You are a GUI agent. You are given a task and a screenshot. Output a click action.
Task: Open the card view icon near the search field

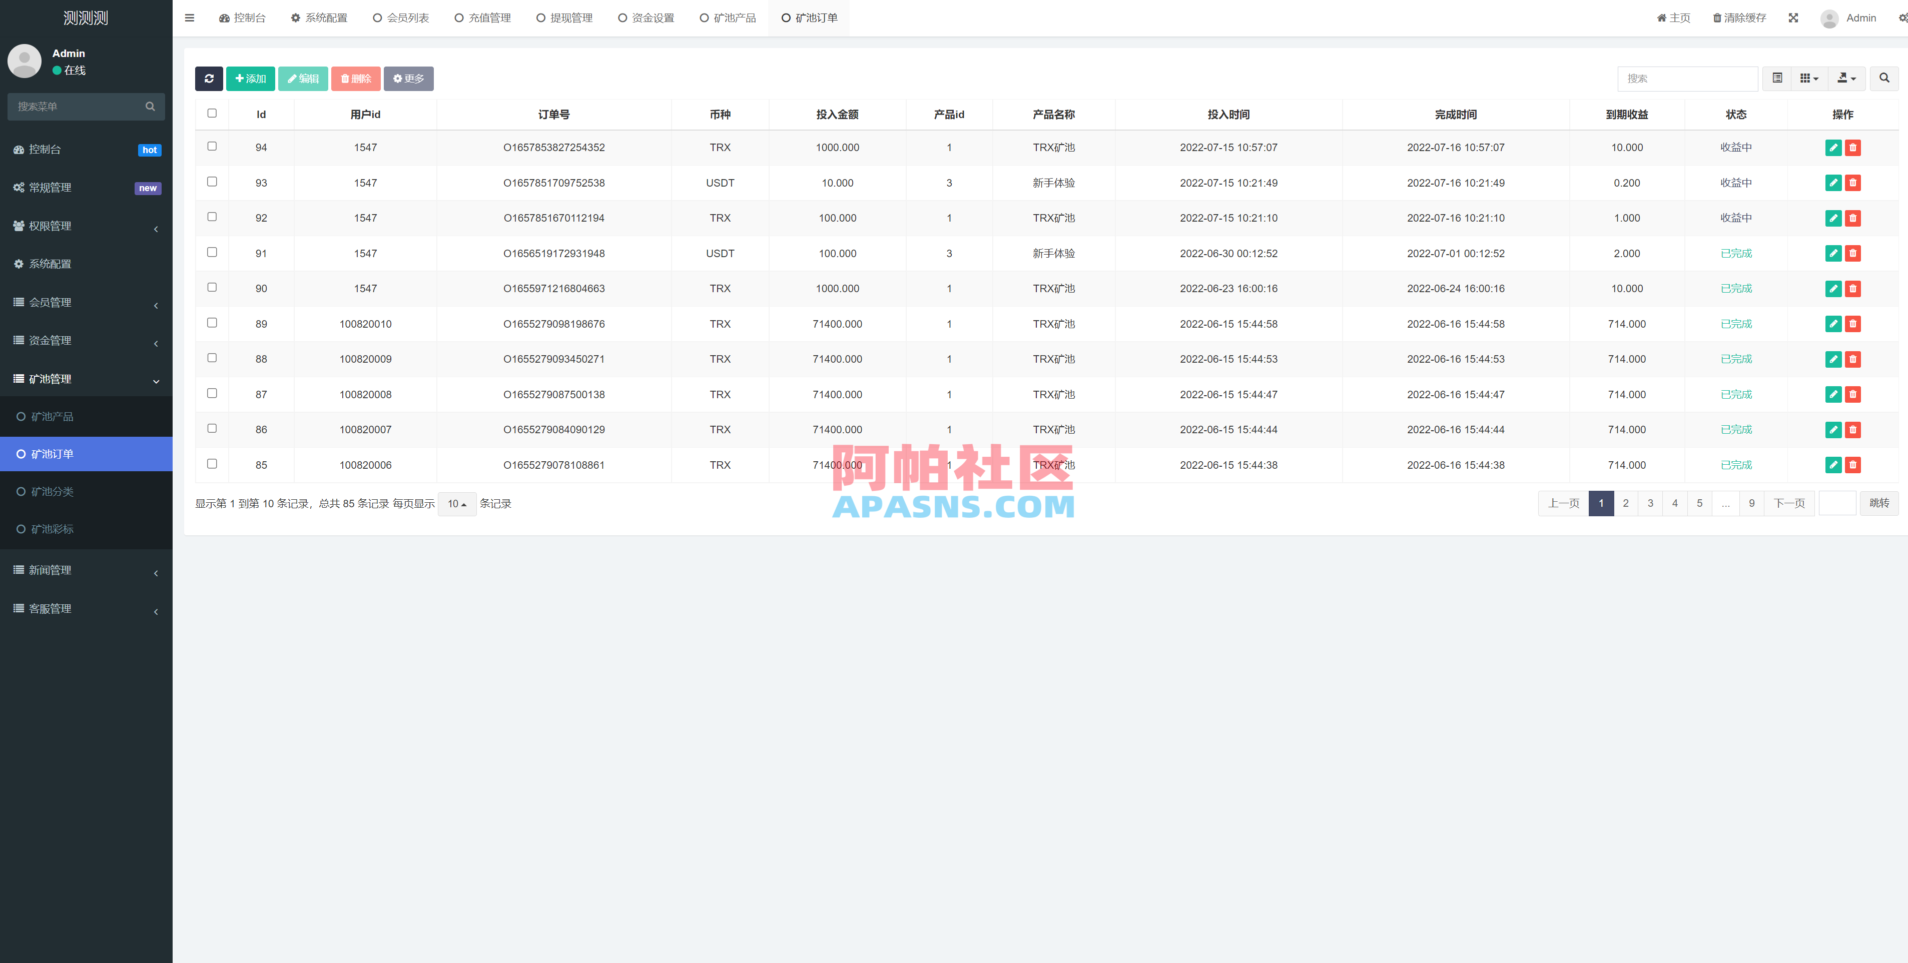[1776, 79]
